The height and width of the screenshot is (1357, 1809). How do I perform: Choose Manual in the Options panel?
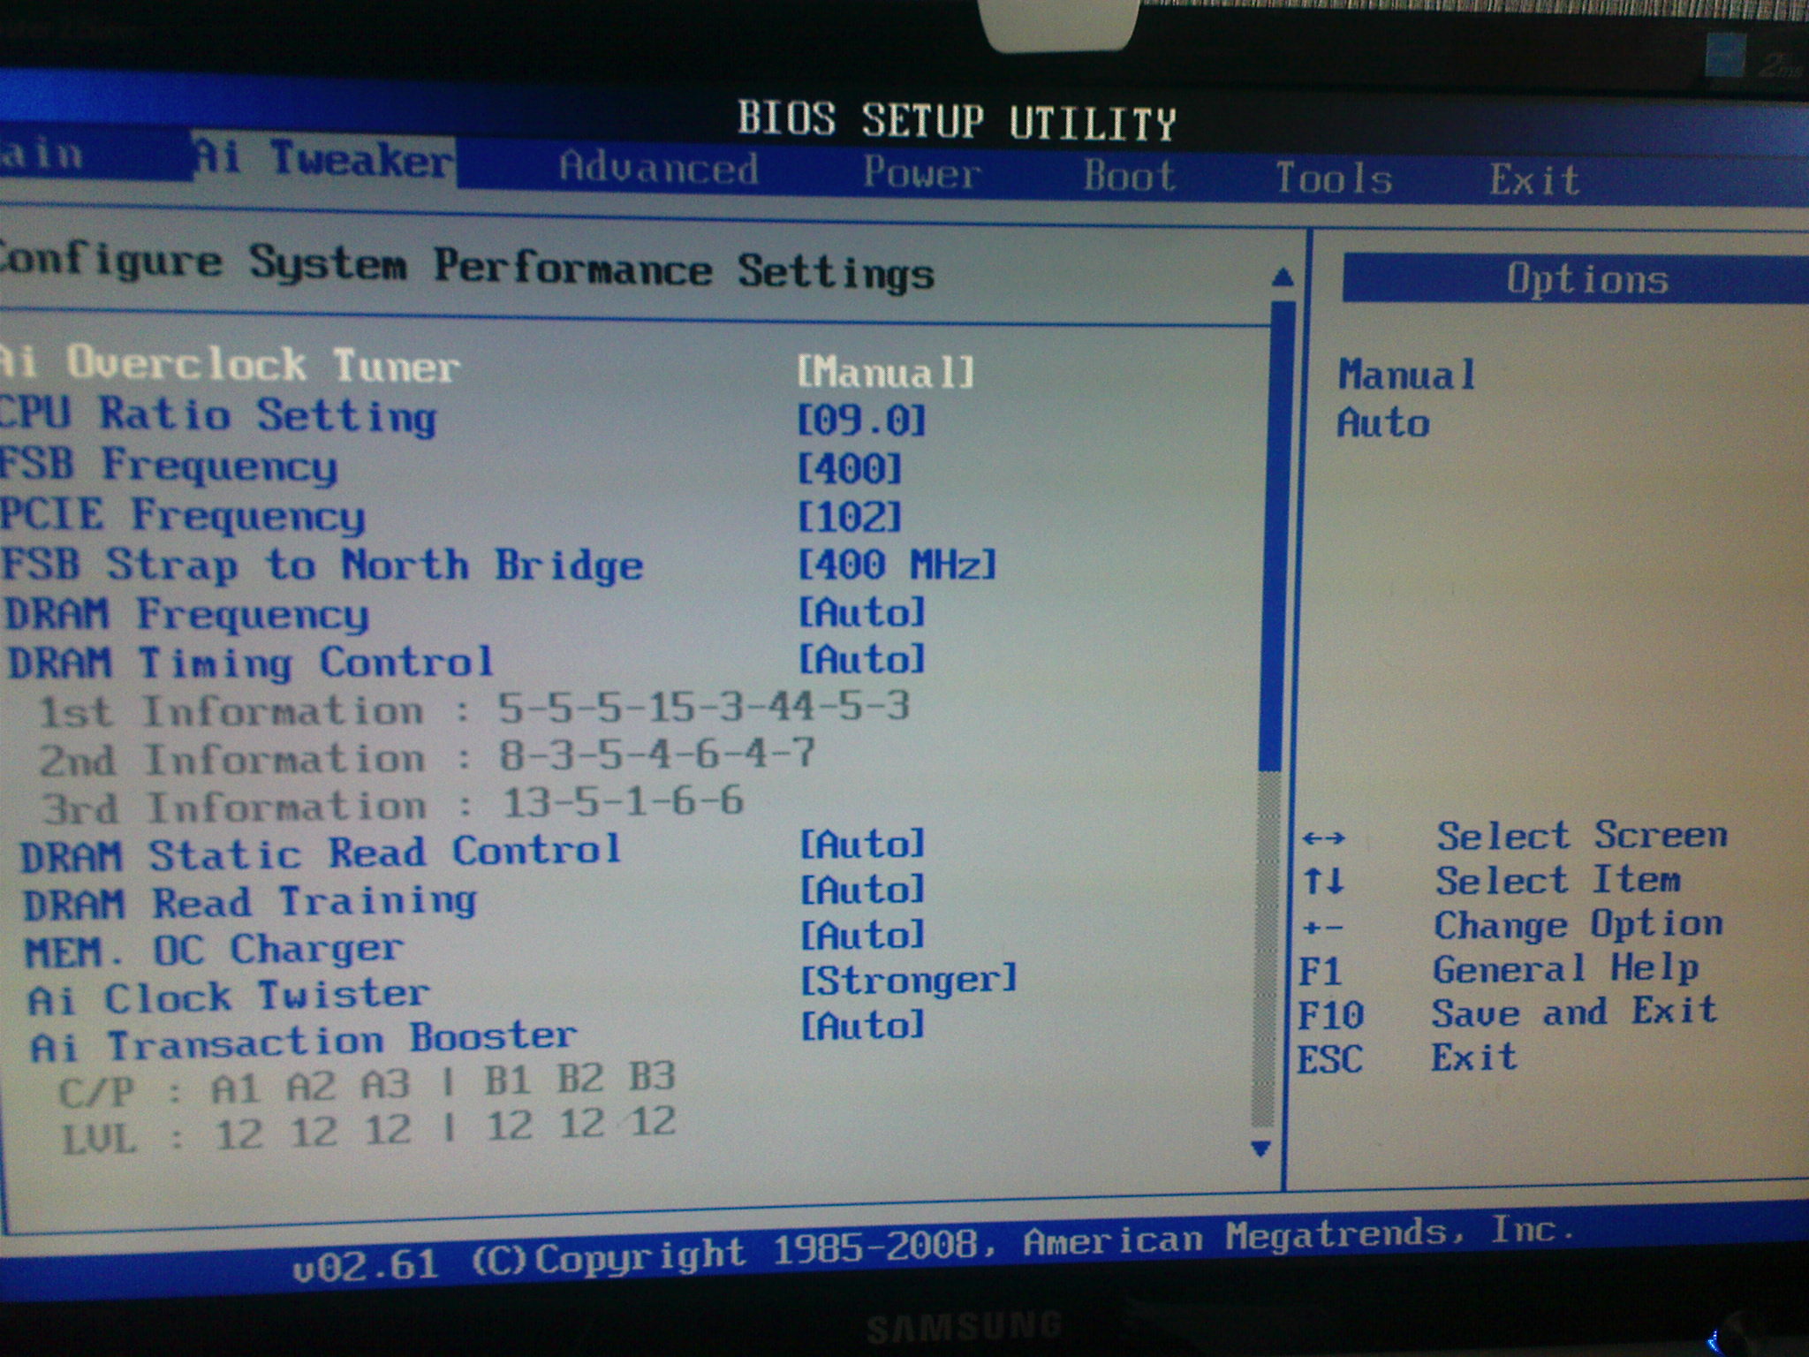tap(1406, 375)
